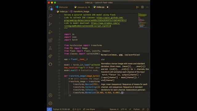The height and width of the screenshot is (111, 197).
Task: Open the Explorer view in activity bar
Action: 50,8
